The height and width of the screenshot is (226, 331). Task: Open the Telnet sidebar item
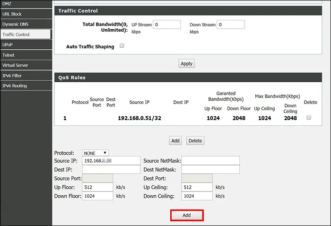tap(26, 55)
